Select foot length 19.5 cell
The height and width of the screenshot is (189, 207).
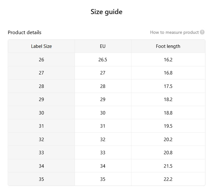tap(168, 126)
